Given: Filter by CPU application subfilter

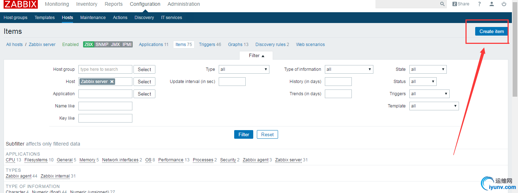Looking at the screenshot, I should pyautogui.click(x=10, y=160).
